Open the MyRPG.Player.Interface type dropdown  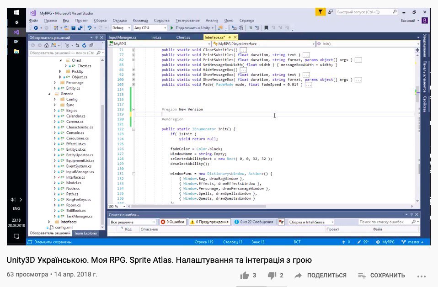(x=263, y=44)
